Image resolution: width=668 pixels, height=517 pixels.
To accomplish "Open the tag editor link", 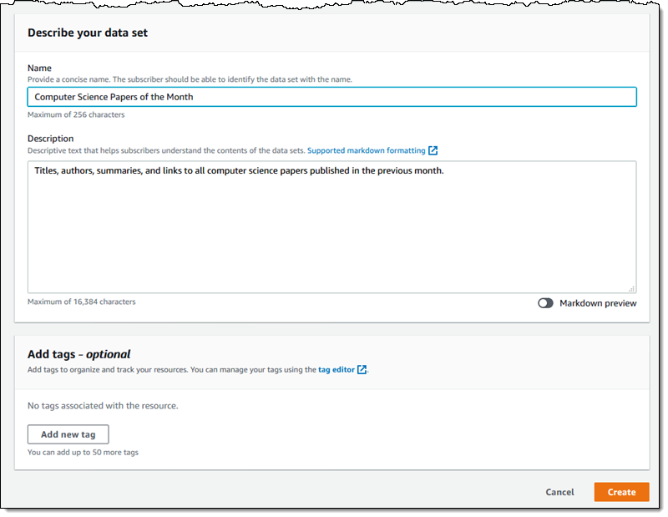I will [337, 370].
